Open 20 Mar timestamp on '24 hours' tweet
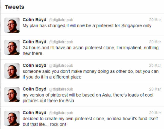164x129 pixels. point(155,42)
